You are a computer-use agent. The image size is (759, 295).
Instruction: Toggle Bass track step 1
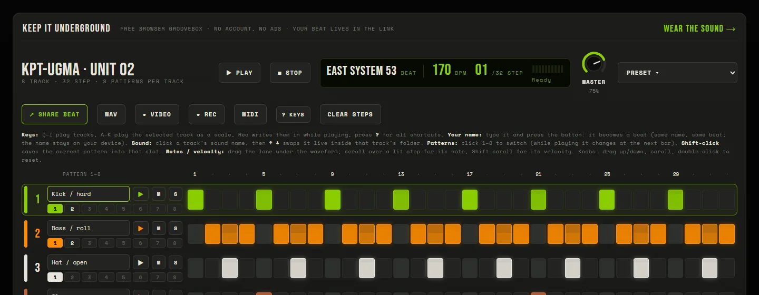click(196, 234)
